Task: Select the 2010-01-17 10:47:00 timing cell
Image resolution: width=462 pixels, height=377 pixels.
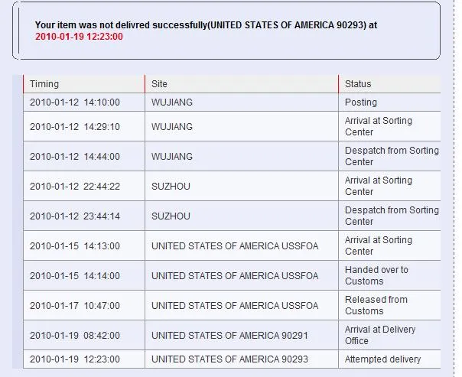Action: pyautogui.click(x=75, y=306)
